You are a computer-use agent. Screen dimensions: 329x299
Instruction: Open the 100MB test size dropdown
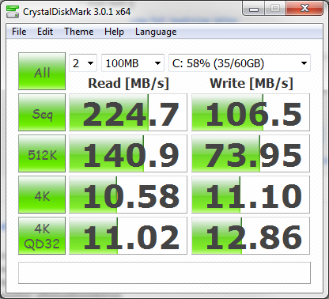click(x=133, y=63)
